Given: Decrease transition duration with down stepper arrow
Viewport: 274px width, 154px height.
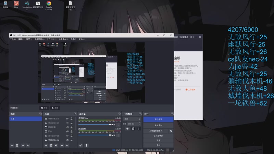Looking at the screenshot, I should [x=139, y=125].
